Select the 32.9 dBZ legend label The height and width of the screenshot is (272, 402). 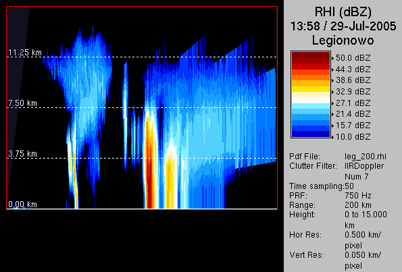353,92
